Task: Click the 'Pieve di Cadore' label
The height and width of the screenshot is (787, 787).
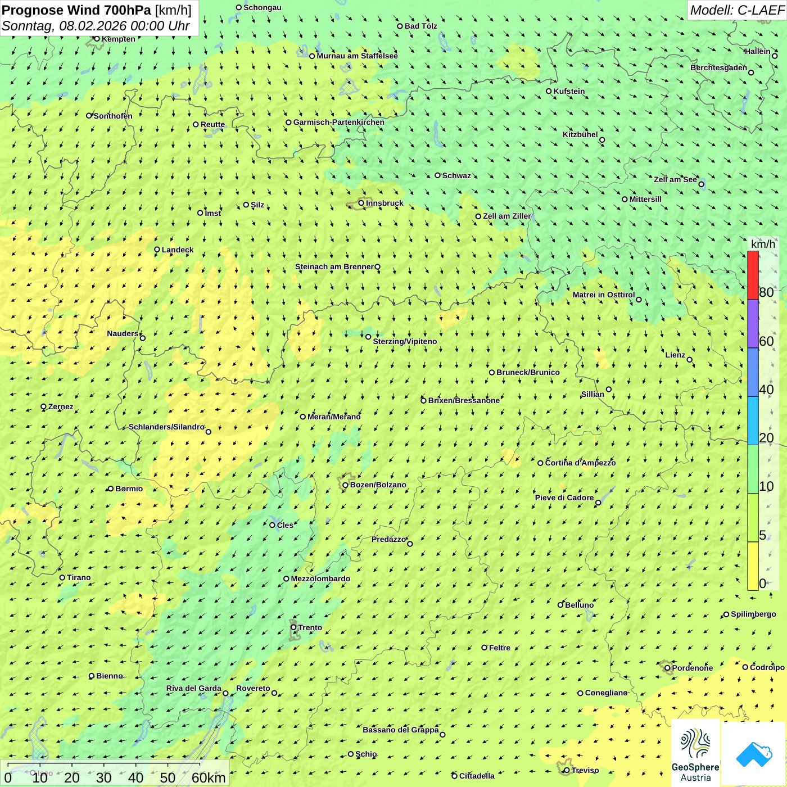Action: pos(564,497)
